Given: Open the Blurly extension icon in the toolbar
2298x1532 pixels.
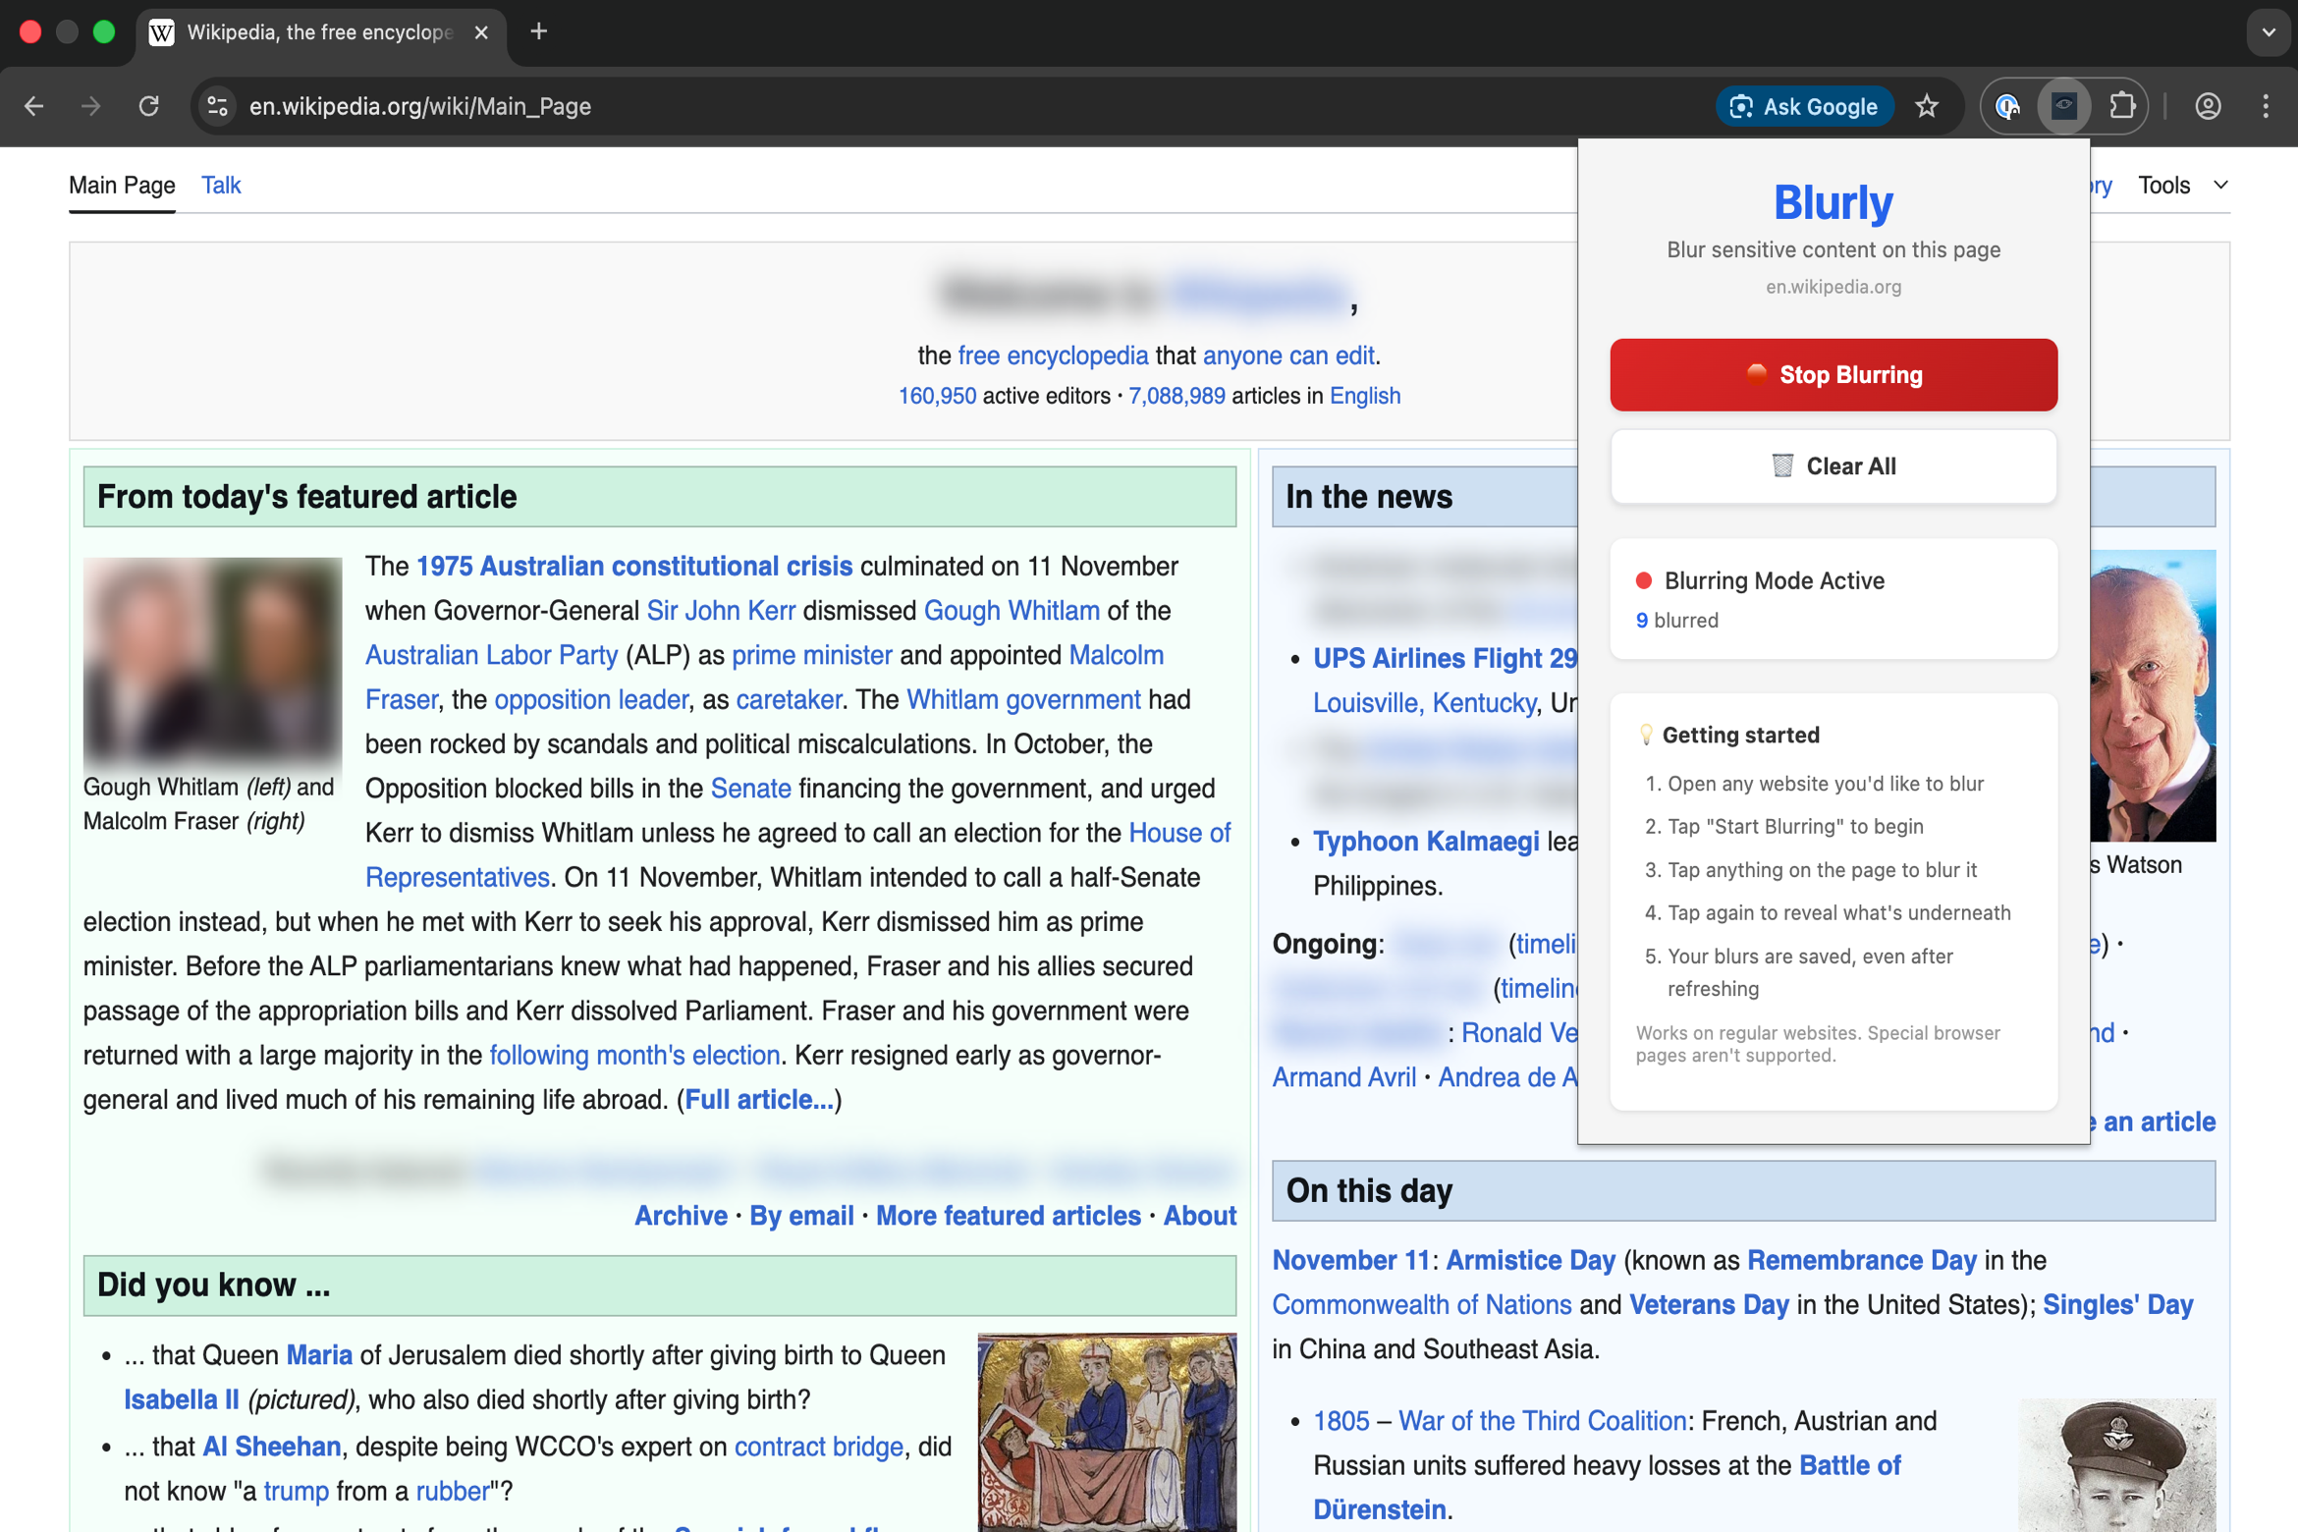Looking at the screenshot, I should pyautogui.click(x=2064, y=106).
